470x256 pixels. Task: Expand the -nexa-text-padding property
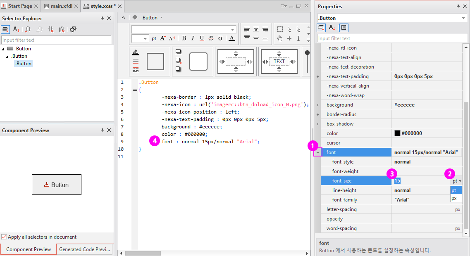pos(318,76)
